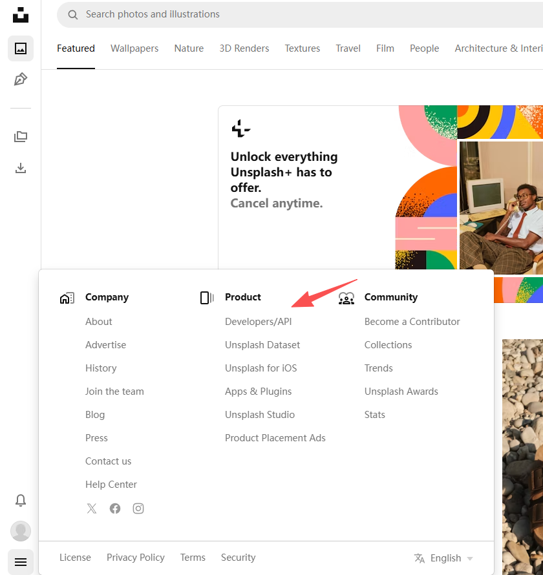Open notifications via the bell icon
The width and height of the screenshot is (543, 575).
coord(20,500)
